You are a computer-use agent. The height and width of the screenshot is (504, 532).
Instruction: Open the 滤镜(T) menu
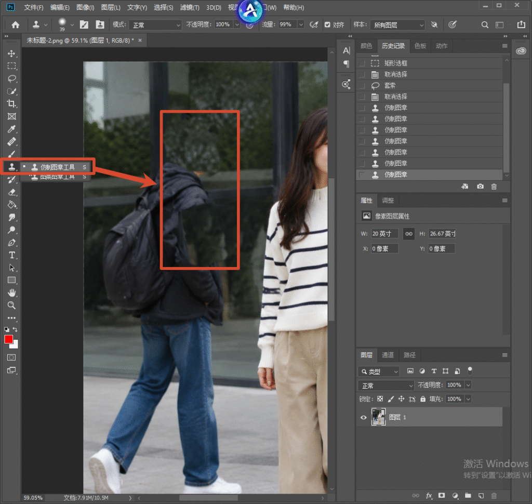(x=190, y=7)
